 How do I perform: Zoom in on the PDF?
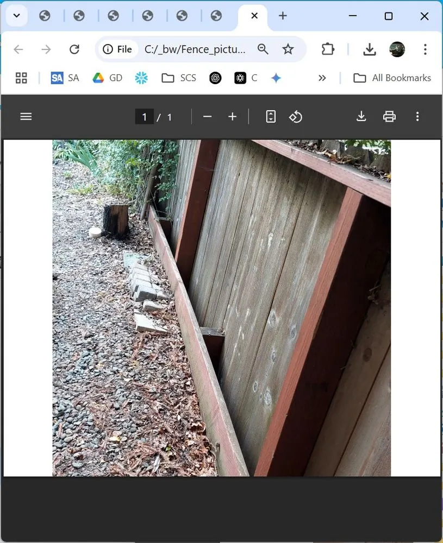click(232, 117)
